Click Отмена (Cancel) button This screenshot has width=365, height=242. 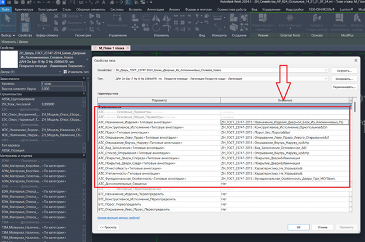[322, 227]
